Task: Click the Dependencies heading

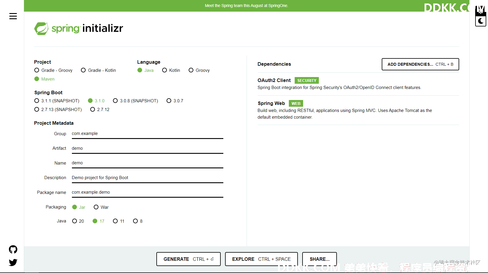Action: (x=274, y=64)
